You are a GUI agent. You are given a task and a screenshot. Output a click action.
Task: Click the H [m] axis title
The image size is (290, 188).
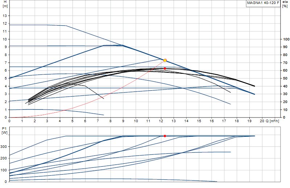click(x=5, y=4)
